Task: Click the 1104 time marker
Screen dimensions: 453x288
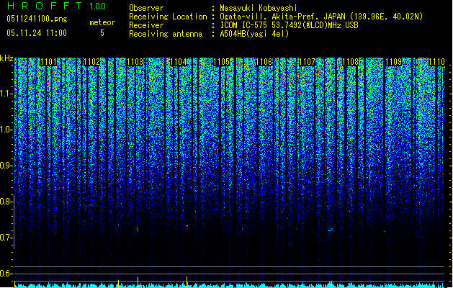Action: point(179,62)
